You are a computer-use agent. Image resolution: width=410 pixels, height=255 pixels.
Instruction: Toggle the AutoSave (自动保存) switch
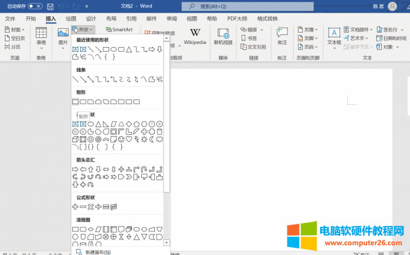[35, 7]
